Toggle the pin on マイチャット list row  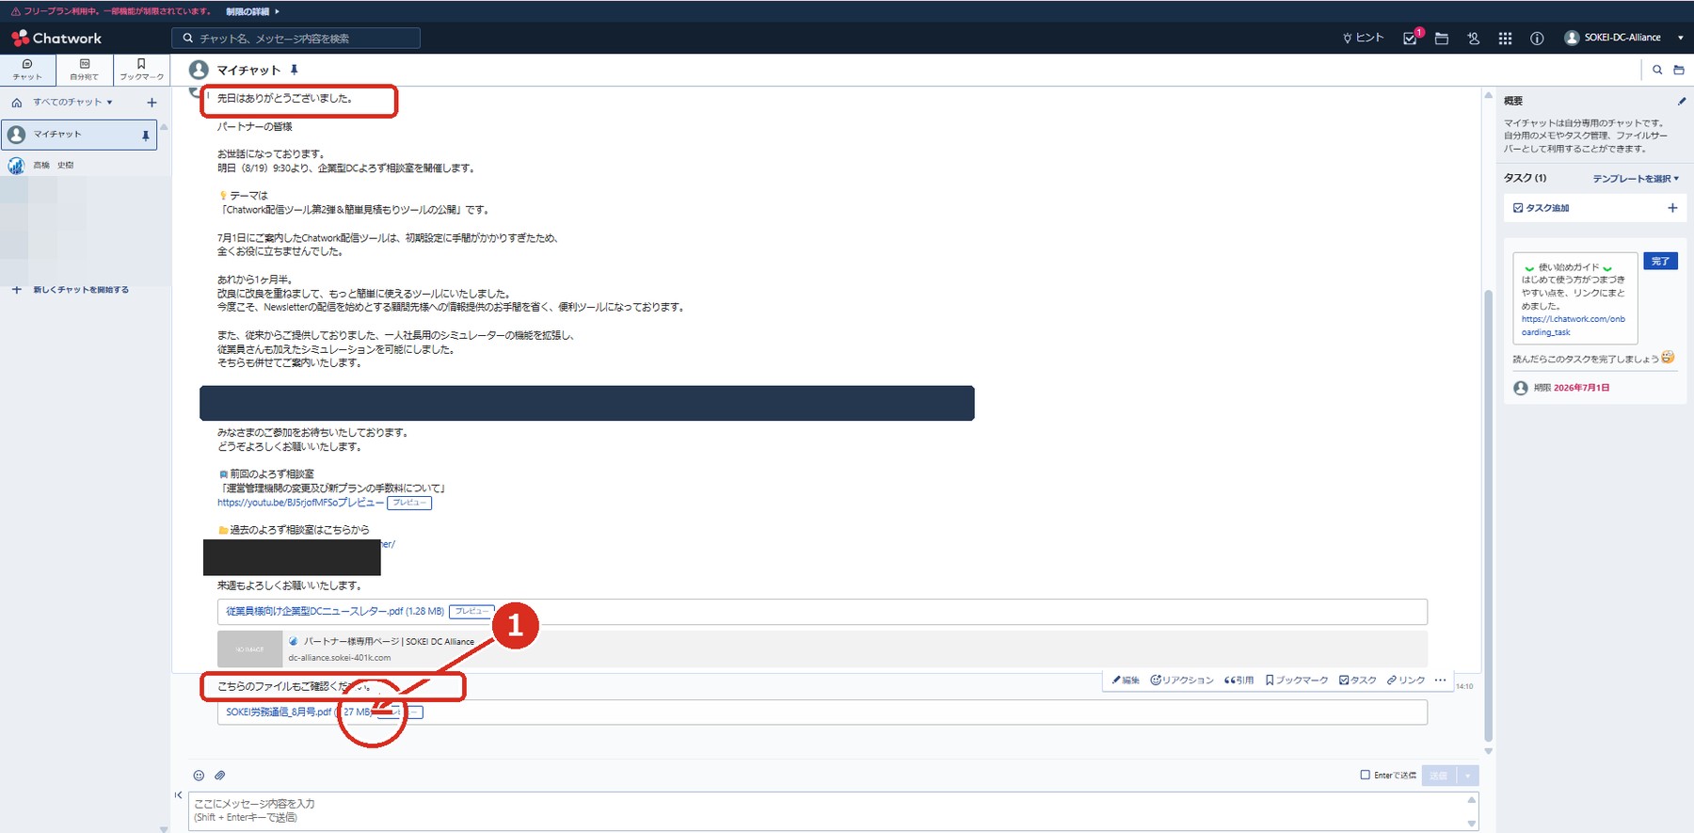(145, 136)
